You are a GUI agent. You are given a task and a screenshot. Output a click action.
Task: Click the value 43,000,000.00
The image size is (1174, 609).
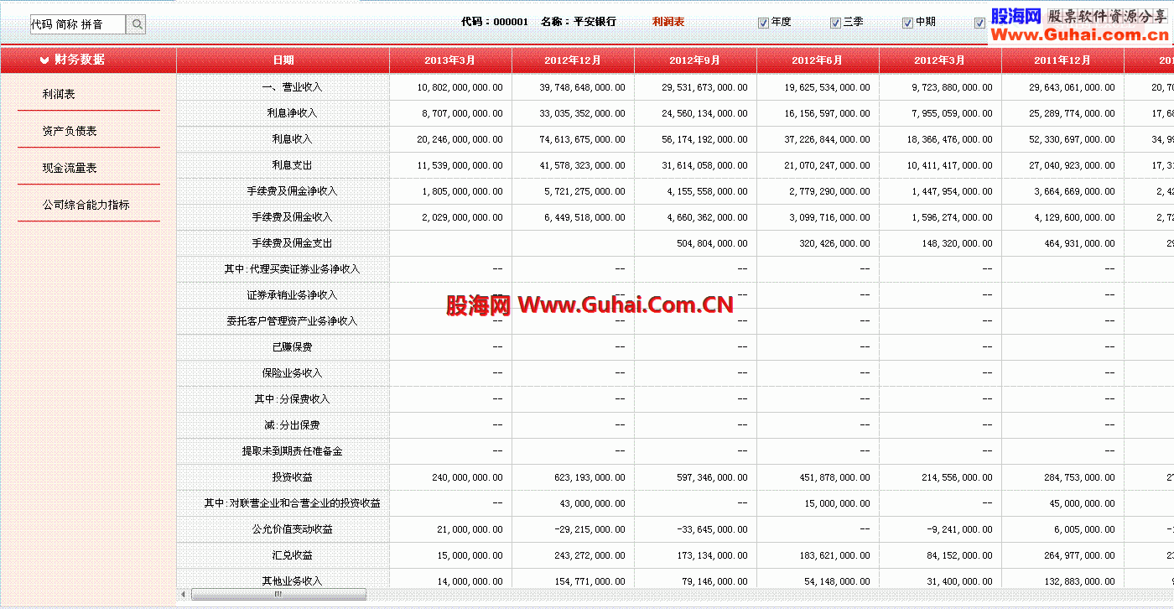pyautogui.click(x=591, y=503)
